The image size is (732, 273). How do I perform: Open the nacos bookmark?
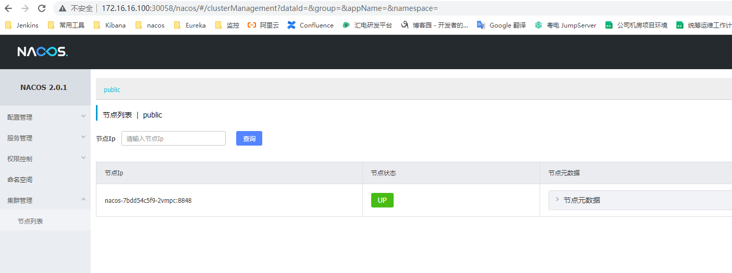pos(150,25)
